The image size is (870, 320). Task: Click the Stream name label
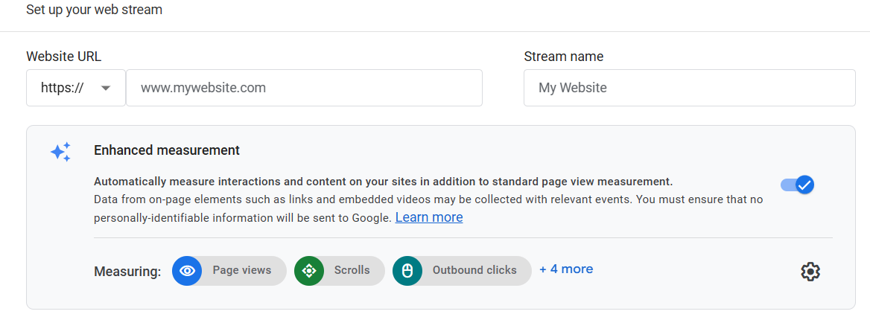564,57
